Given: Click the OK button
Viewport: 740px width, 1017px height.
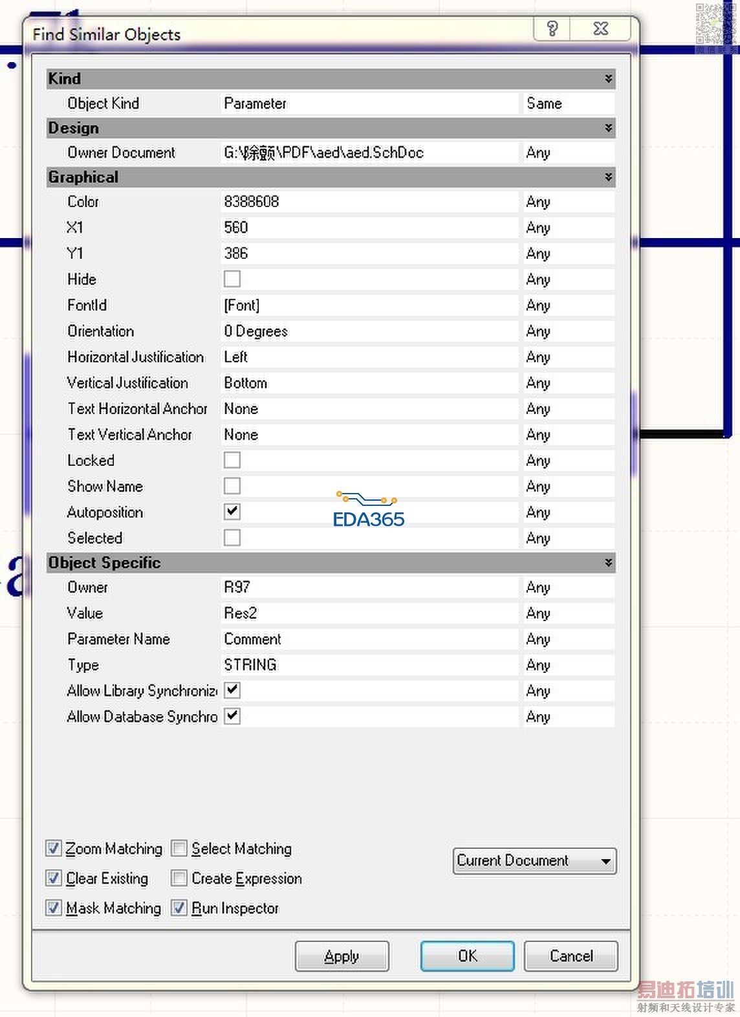Looking at the screenshot, I should pos(467,956).
